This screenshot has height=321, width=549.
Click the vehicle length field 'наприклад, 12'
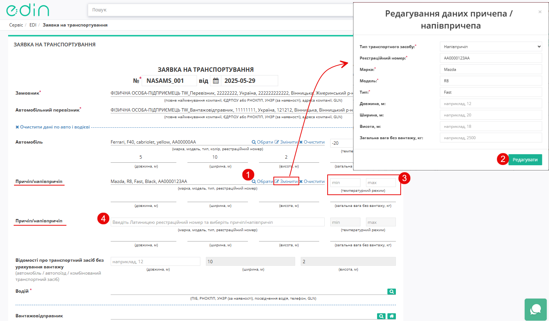click(x=155, y=262)
